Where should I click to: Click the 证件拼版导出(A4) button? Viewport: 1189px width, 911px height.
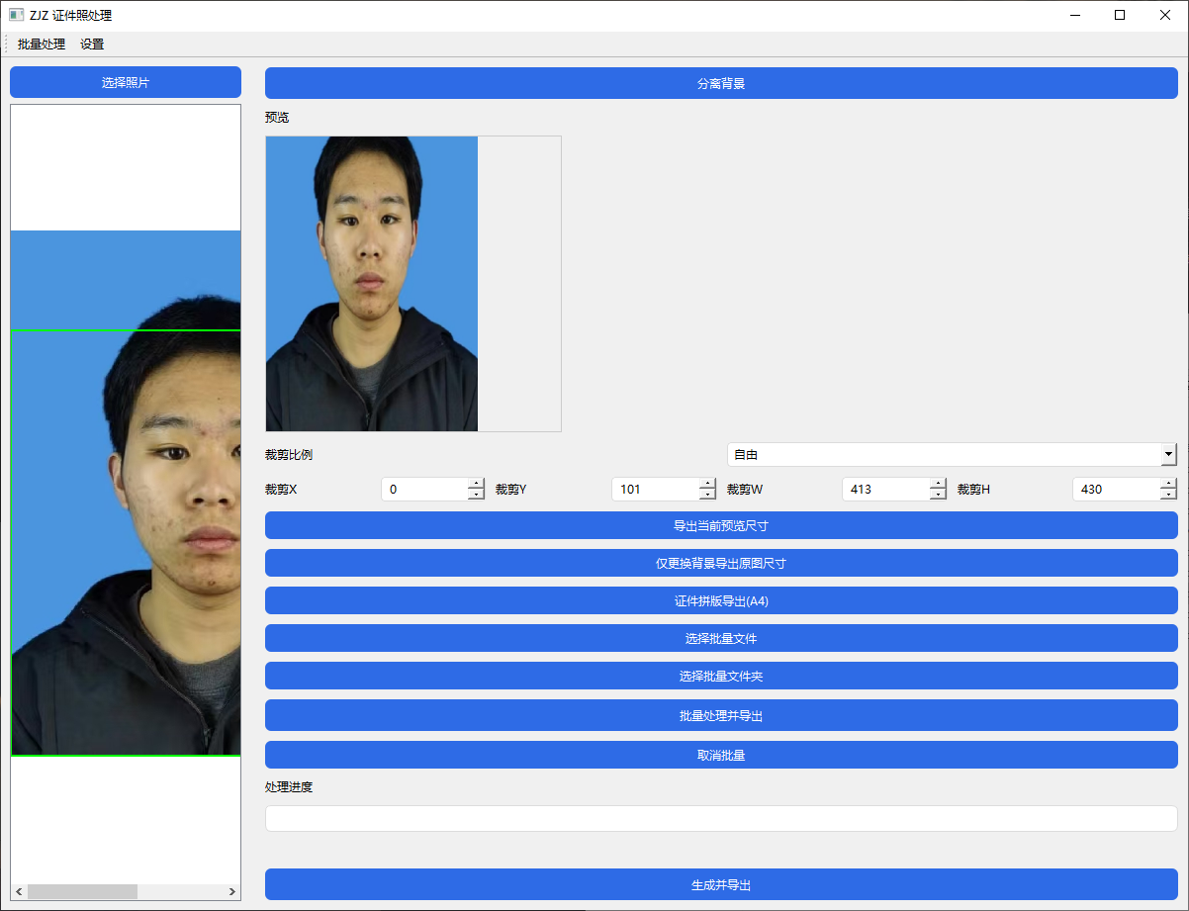coord(719,600)
